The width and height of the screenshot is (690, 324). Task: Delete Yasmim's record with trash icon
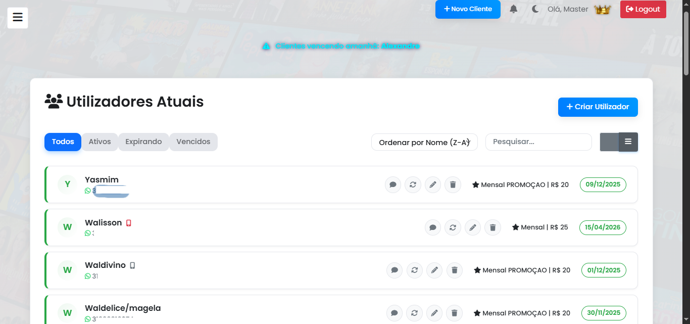pyautogui.click(x=453, y=185)
